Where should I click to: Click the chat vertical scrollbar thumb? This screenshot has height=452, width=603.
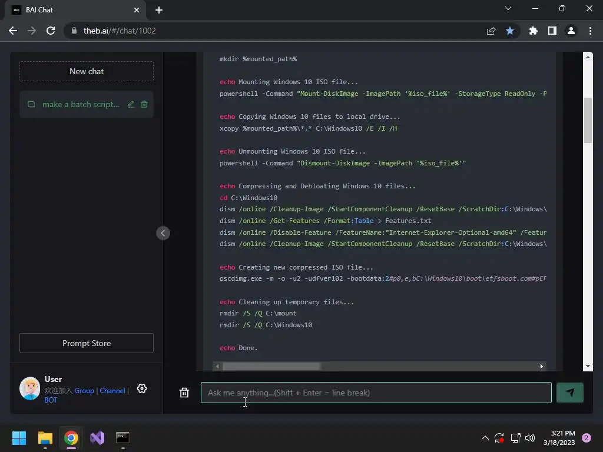pos(588,120)
